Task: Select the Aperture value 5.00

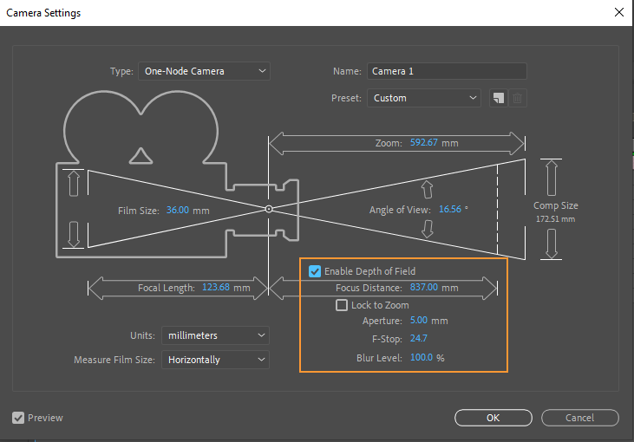Action: coord(419,321)
